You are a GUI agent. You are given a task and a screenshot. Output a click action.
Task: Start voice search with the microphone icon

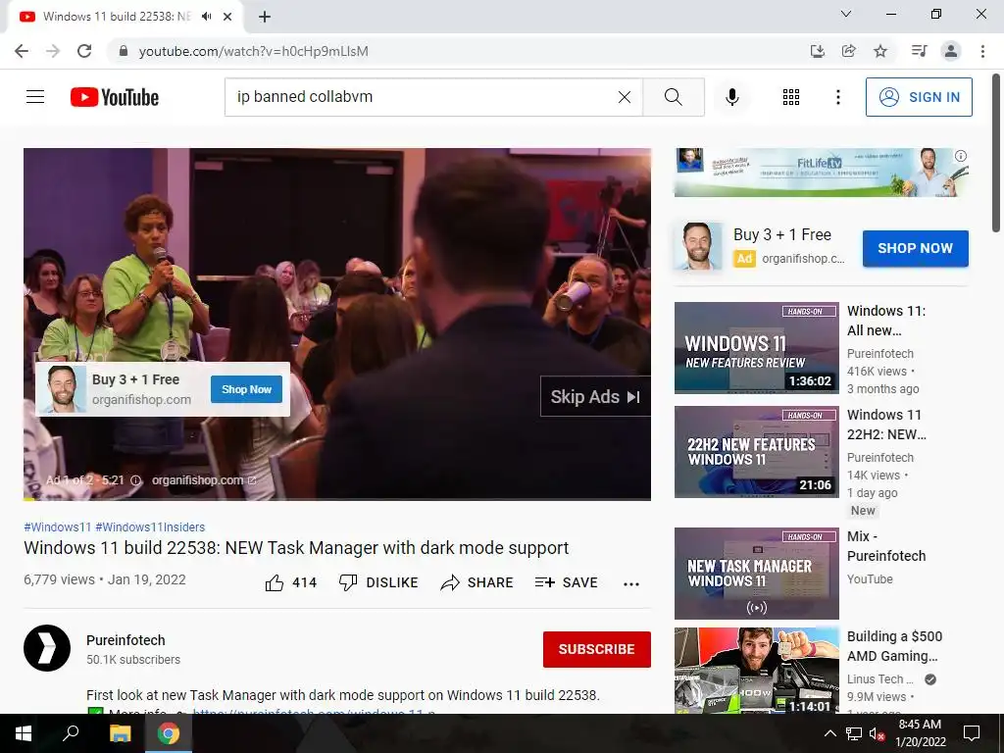coord(732,97)
